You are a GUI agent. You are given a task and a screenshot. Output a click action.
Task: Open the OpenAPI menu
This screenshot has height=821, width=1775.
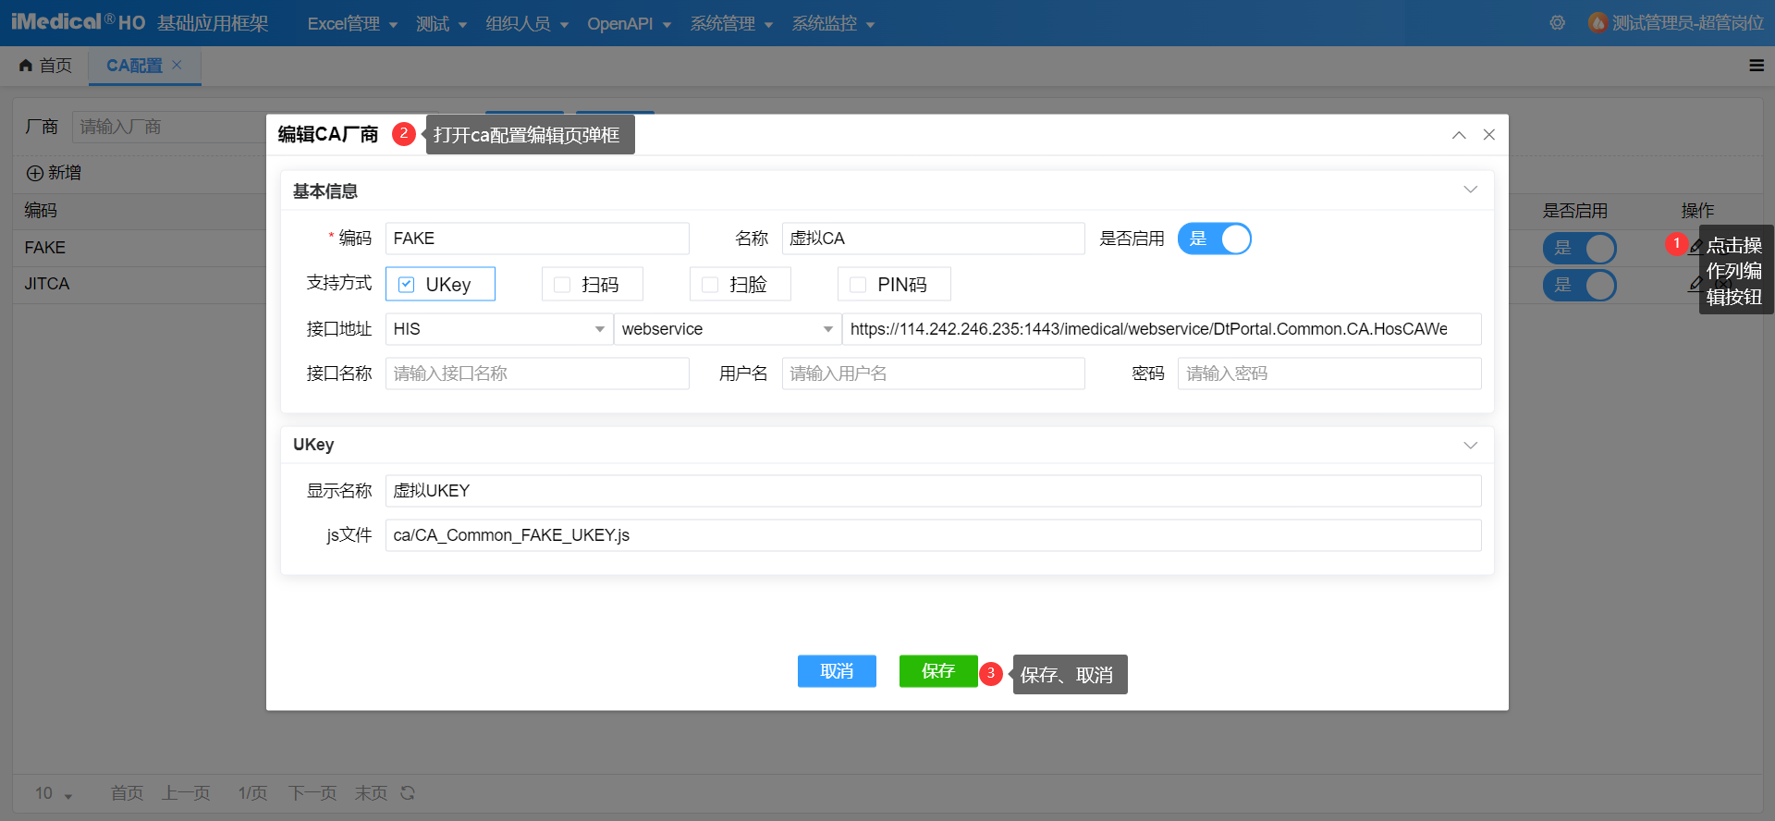[x=629, y=23]
